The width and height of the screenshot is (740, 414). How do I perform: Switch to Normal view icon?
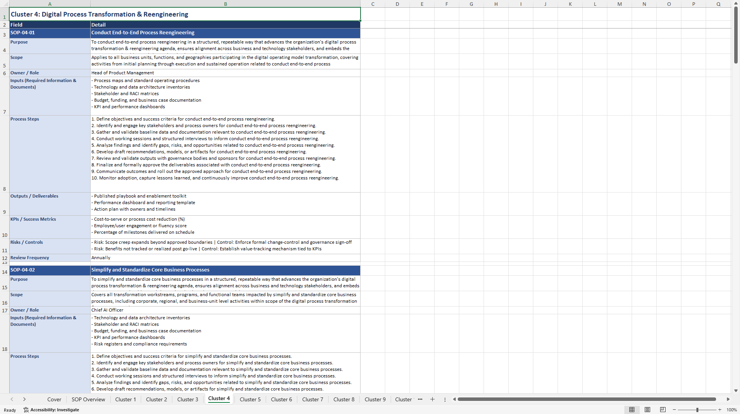632,410
